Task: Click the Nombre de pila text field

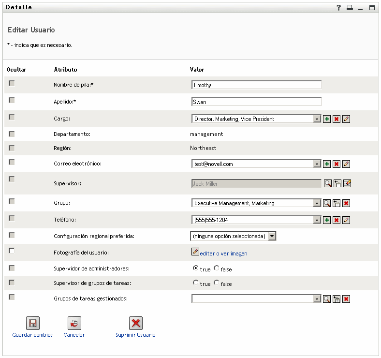Action: 256,85
